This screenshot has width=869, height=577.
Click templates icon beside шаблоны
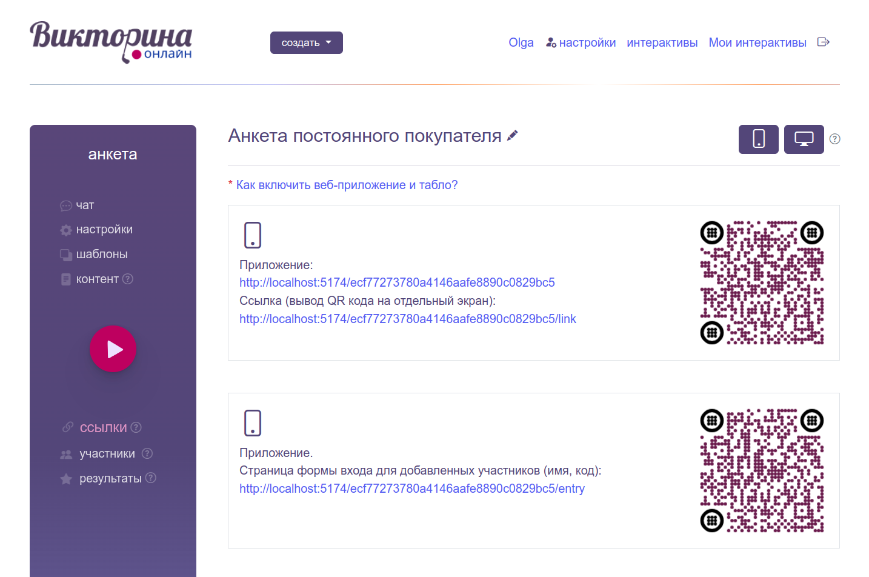(x=66, y=255)
